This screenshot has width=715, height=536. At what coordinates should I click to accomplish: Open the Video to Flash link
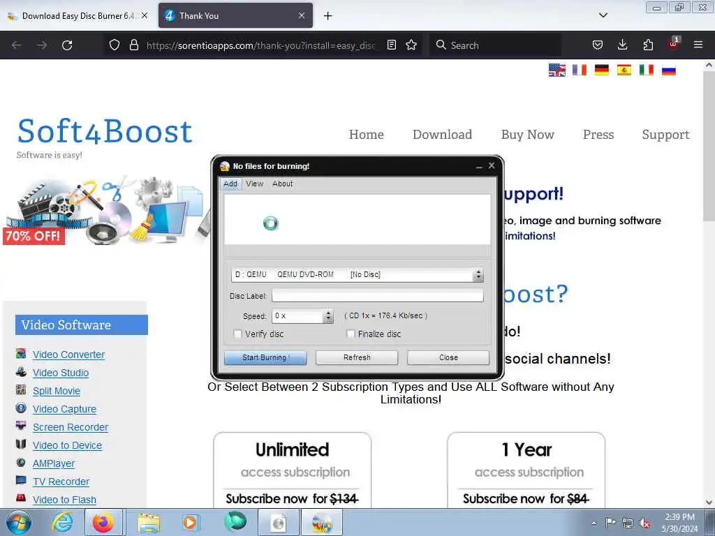(64, 500)
